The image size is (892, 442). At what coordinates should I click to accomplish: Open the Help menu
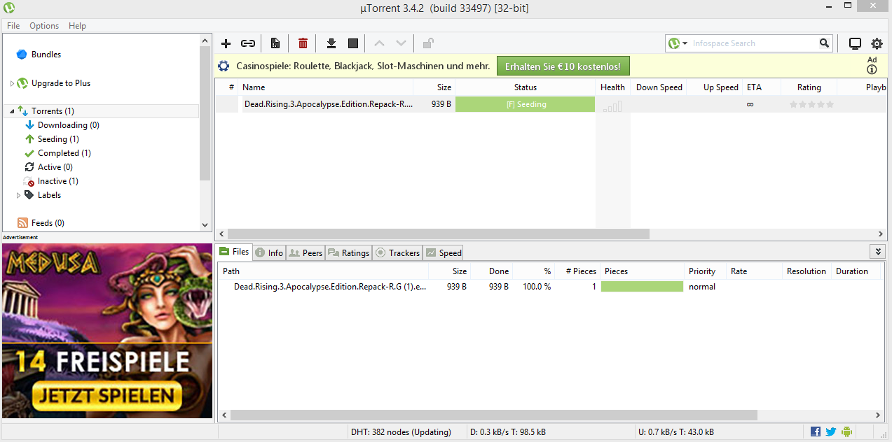coord(77,25)
